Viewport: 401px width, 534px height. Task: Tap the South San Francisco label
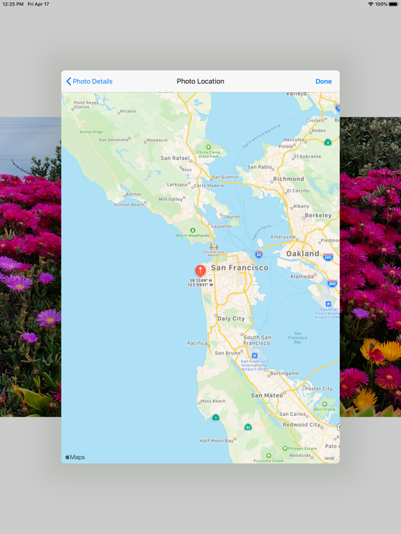pyautogui.click(x=257, y=340)
